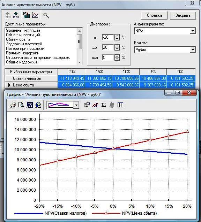This screenshot has width=201, height=222.
Task: Select 'Потери при продажах' in the list
Action: pyautogui.click(x=25, y=48)
